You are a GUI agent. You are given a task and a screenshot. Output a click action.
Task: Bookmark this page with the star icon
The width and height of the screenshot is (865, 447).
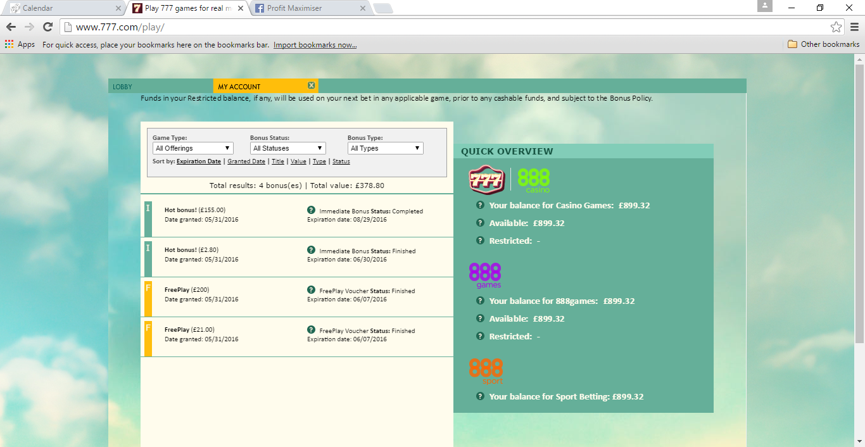837,27
